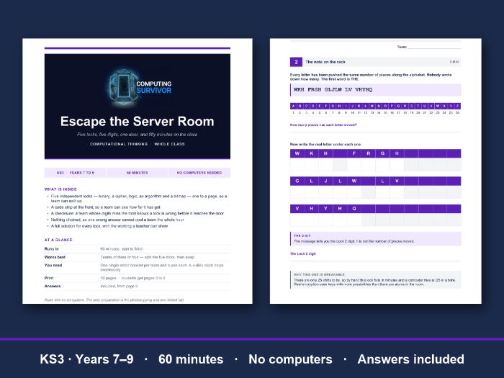Click 'Answers included' in the bottom banner

tap(411, 359)
